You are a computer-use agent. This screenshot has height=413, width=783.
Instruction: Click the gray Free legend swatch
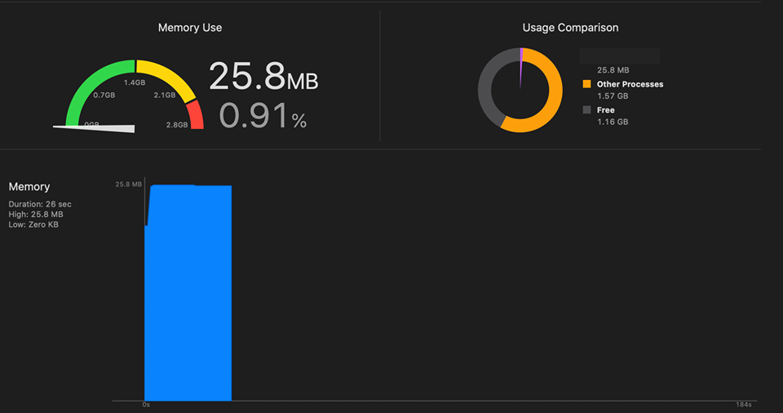(x=586, y=109)
